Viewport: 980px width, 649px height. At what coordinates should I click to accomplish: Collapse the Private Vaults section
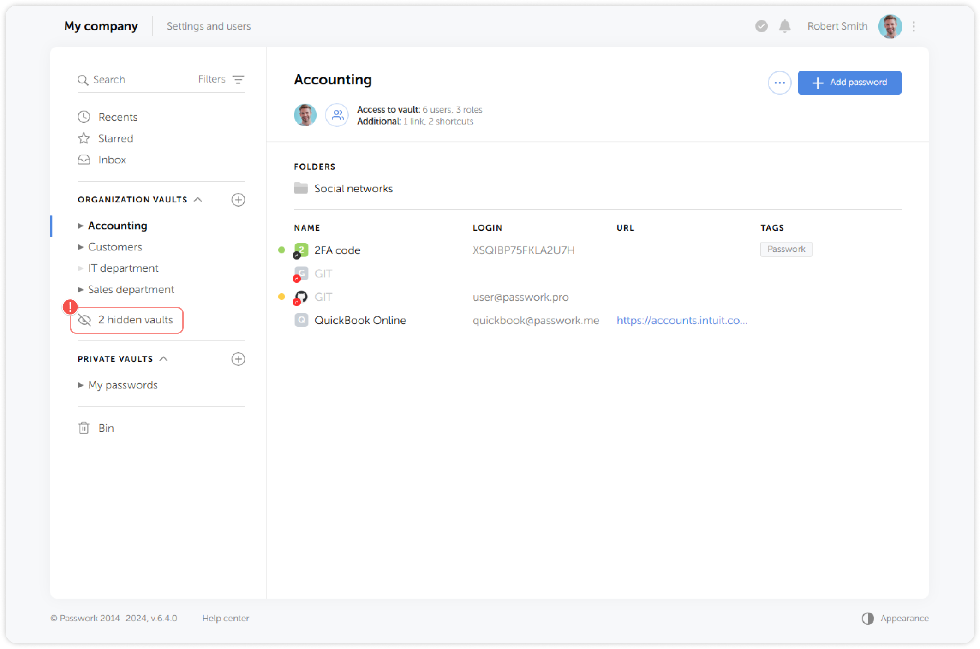click(x=163, y=358)
